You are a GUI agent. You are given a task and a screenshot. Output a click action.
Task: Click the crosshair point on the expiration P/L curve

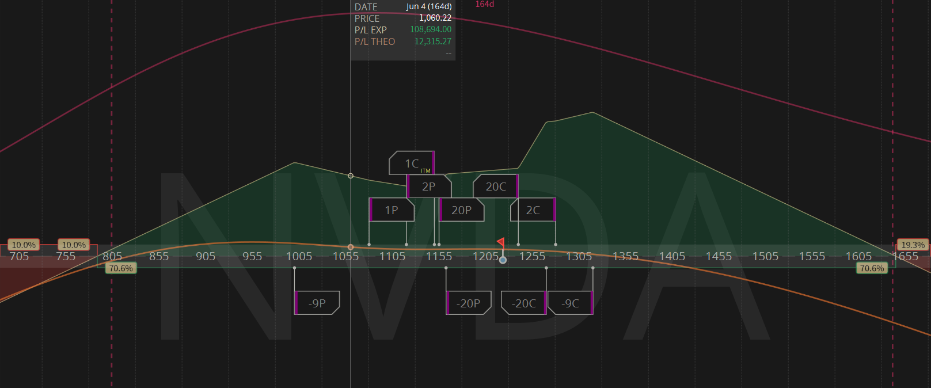coord(351,176)
